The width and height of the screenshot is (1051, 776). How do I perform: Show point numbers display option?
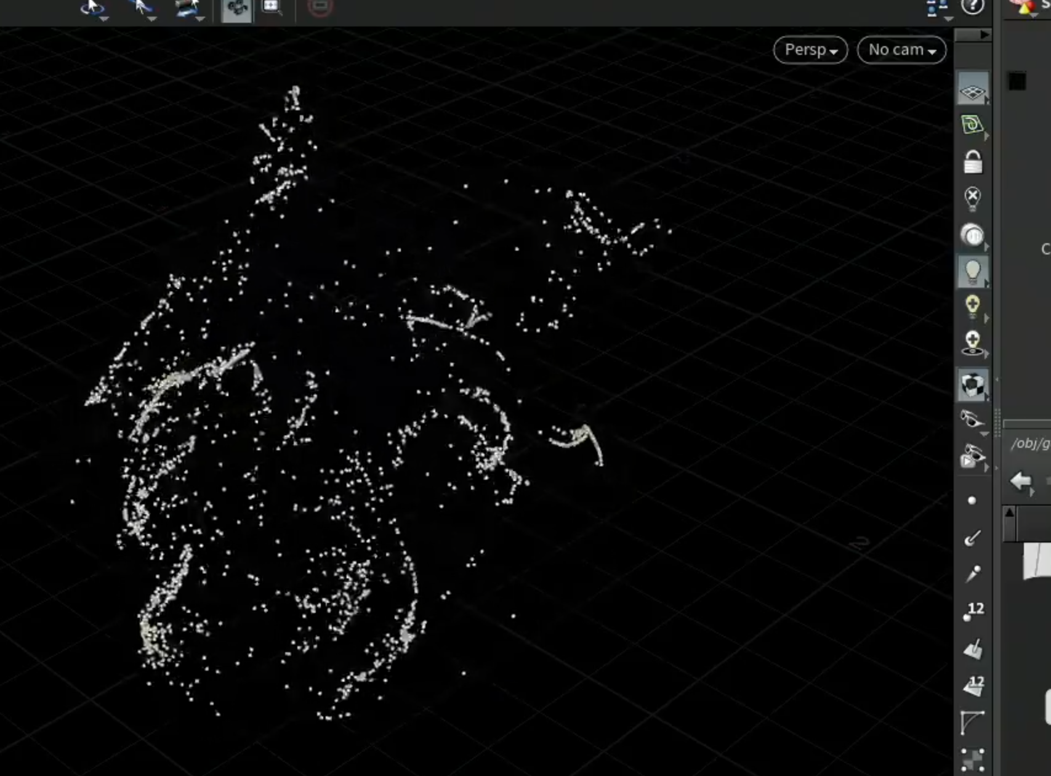pos(973,611)
